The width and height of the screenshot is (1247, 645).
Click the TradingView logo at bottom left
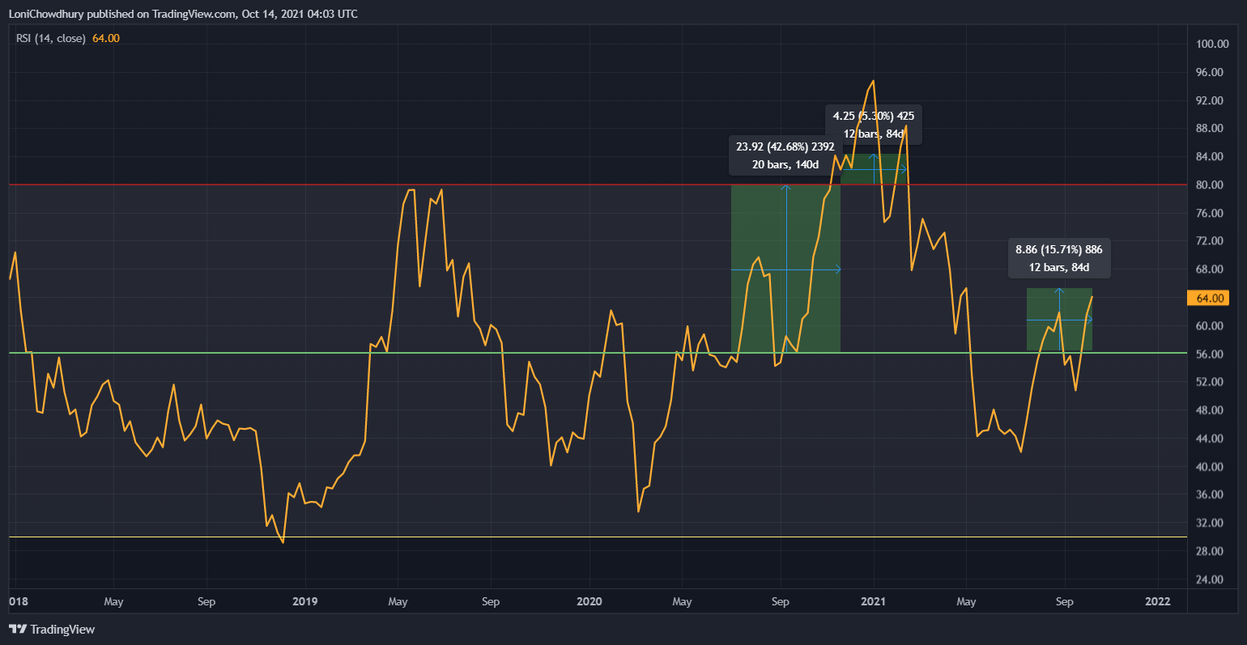coord(52,629)
